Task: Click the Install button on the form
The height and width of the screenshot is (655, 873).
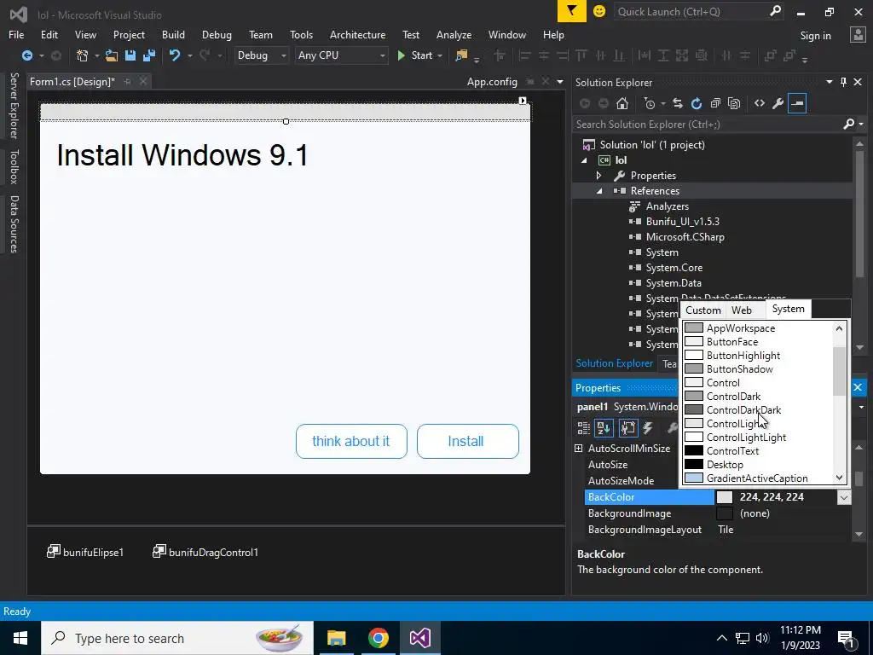Action: point(468,441)
